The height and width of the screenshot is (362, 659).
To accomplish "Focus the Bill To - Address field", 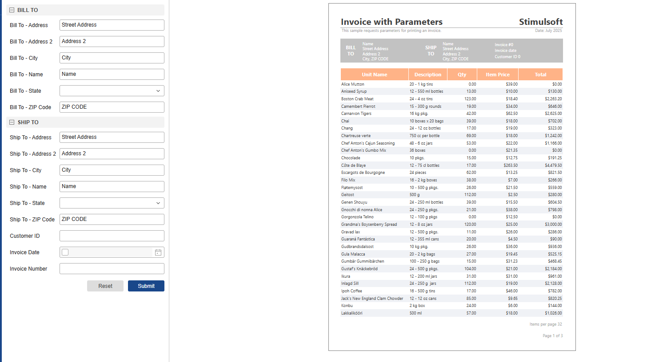I will 112,25.
